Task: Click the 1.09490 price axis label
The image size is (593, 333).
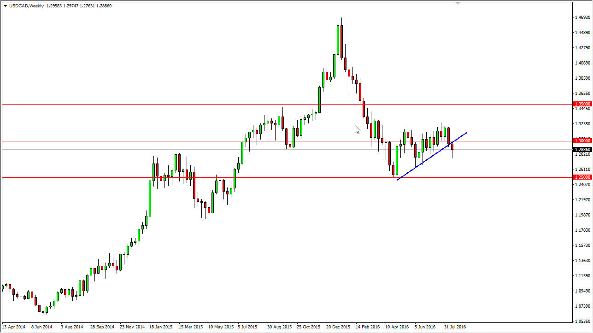Action: coord(583,291)
